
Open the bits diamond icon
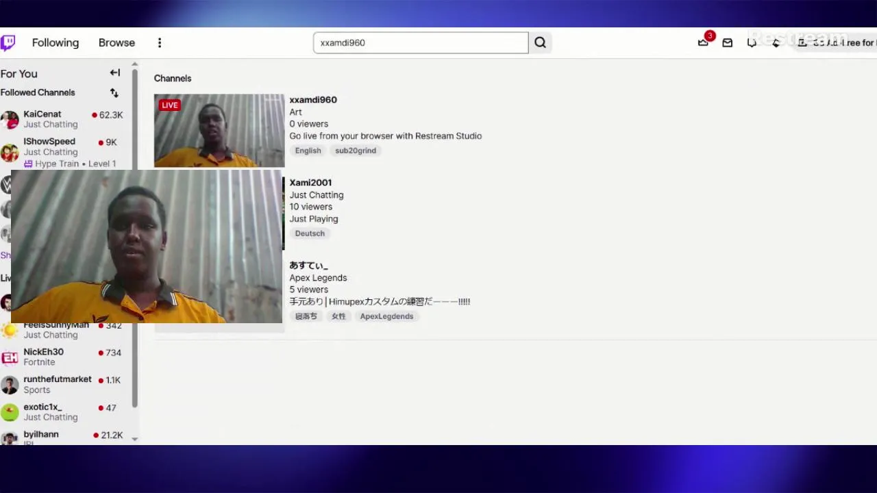(x=776, y=42)
